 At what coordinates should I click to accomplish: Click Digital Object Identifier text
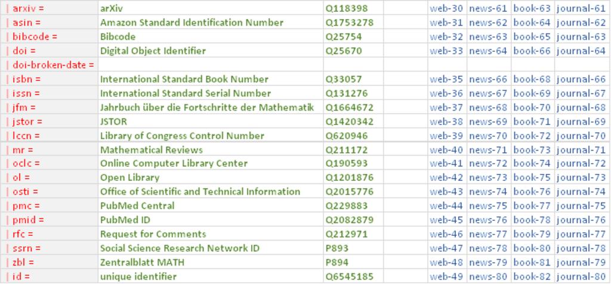[153, 51]
